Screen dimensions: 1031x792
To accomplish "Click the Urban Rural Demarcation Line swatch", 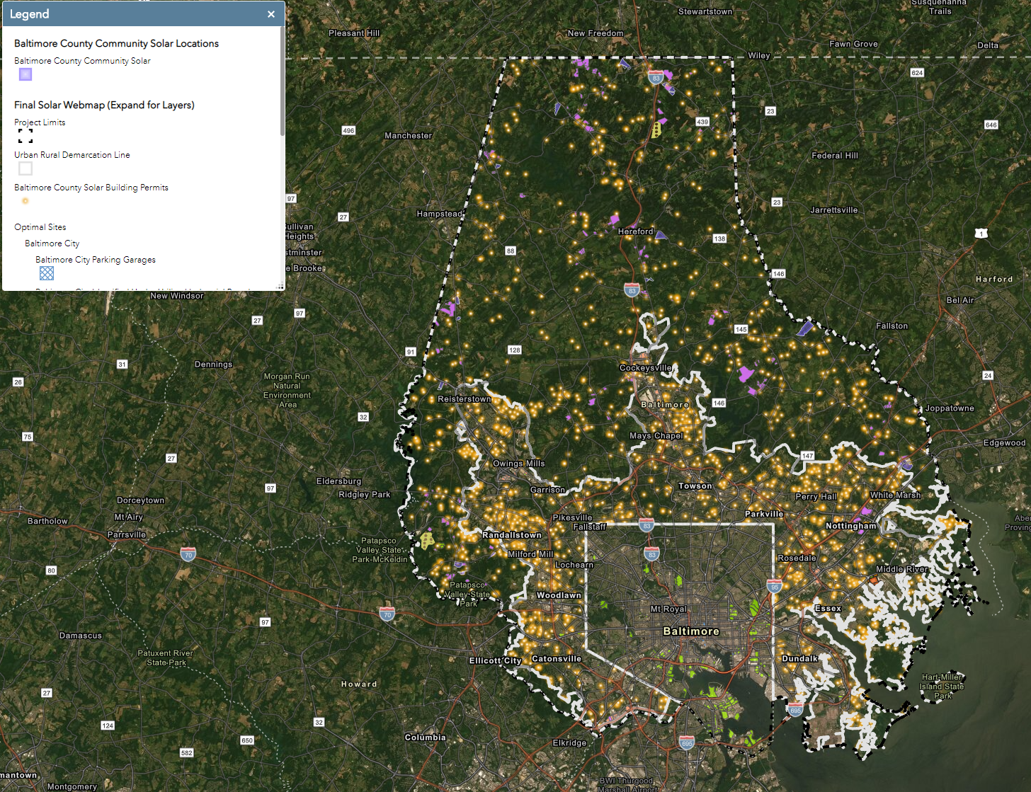I will coord(25,168).
